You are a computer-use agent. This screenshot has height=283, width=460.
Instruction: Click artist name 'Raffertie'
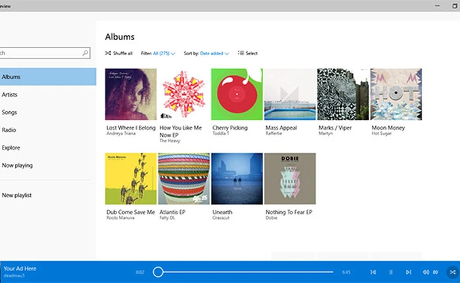coord(274,134)
